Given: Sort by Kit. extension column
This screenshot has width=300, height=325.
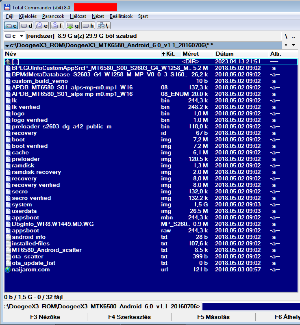Looking at the screenshot, I should point(171,54).
